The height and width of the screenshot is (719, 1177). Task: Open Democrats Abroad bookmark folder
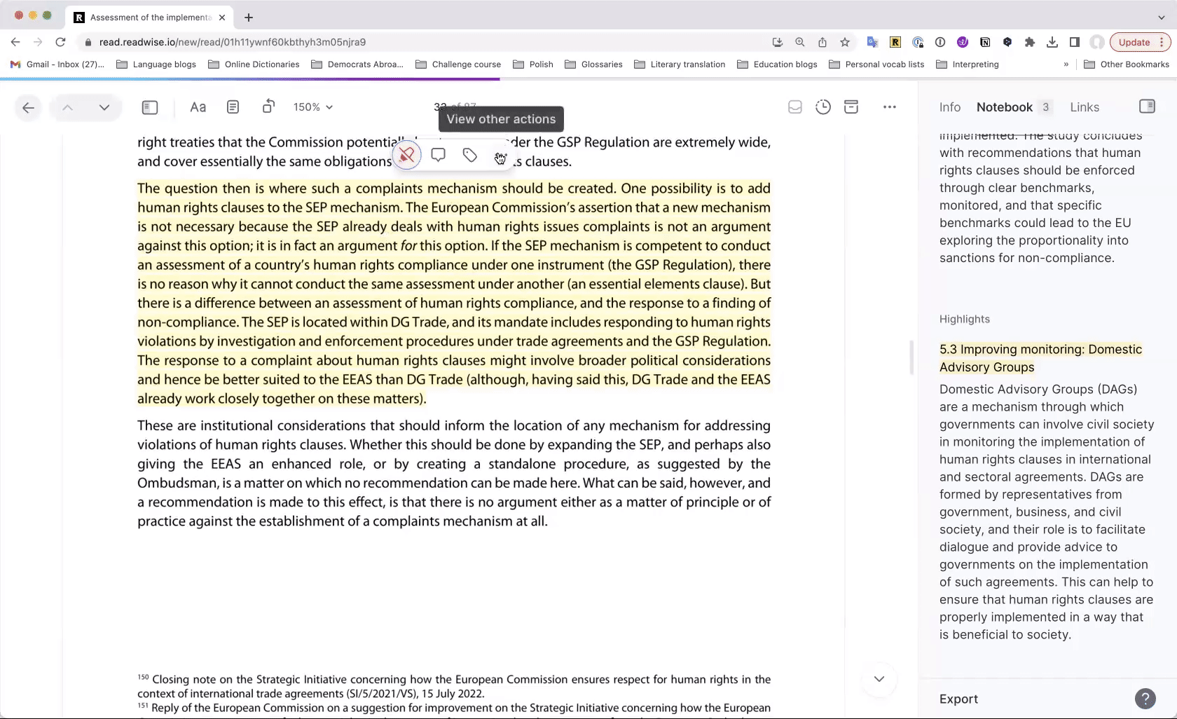pos(357,64)
